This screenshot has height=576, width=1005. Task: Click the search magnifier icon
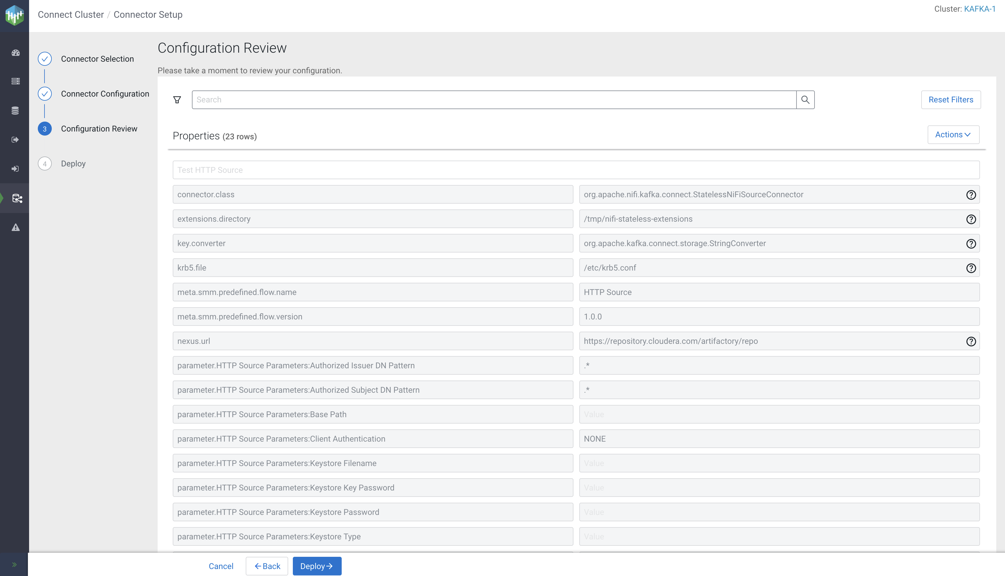pos(805,100)
